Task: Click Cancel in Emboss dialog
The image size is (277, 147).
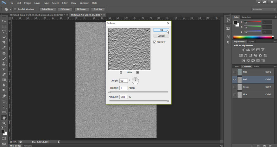Action: coord(161,36)
